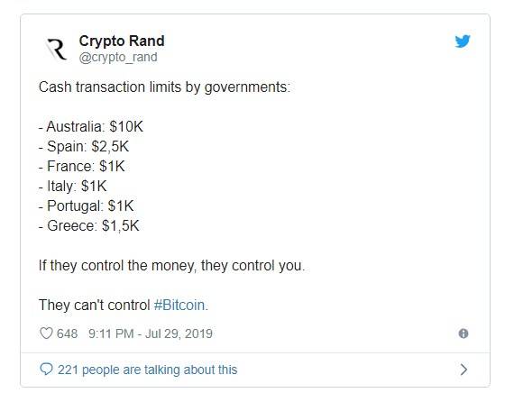The width and height of the screenshot is (505, 402).
Task: Click 'If they control the money' sentence
Action: (x=171, y=266)
